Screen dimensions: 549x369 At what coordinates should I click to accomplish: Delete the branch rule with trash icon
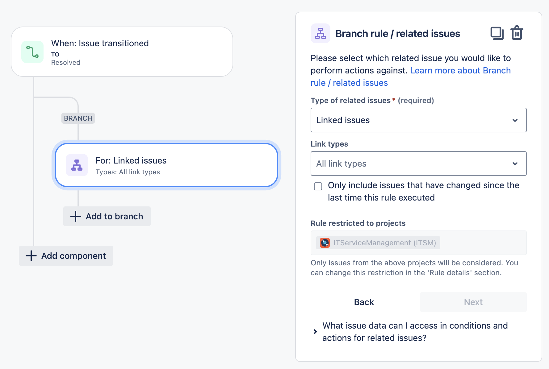tap(517, 33)
